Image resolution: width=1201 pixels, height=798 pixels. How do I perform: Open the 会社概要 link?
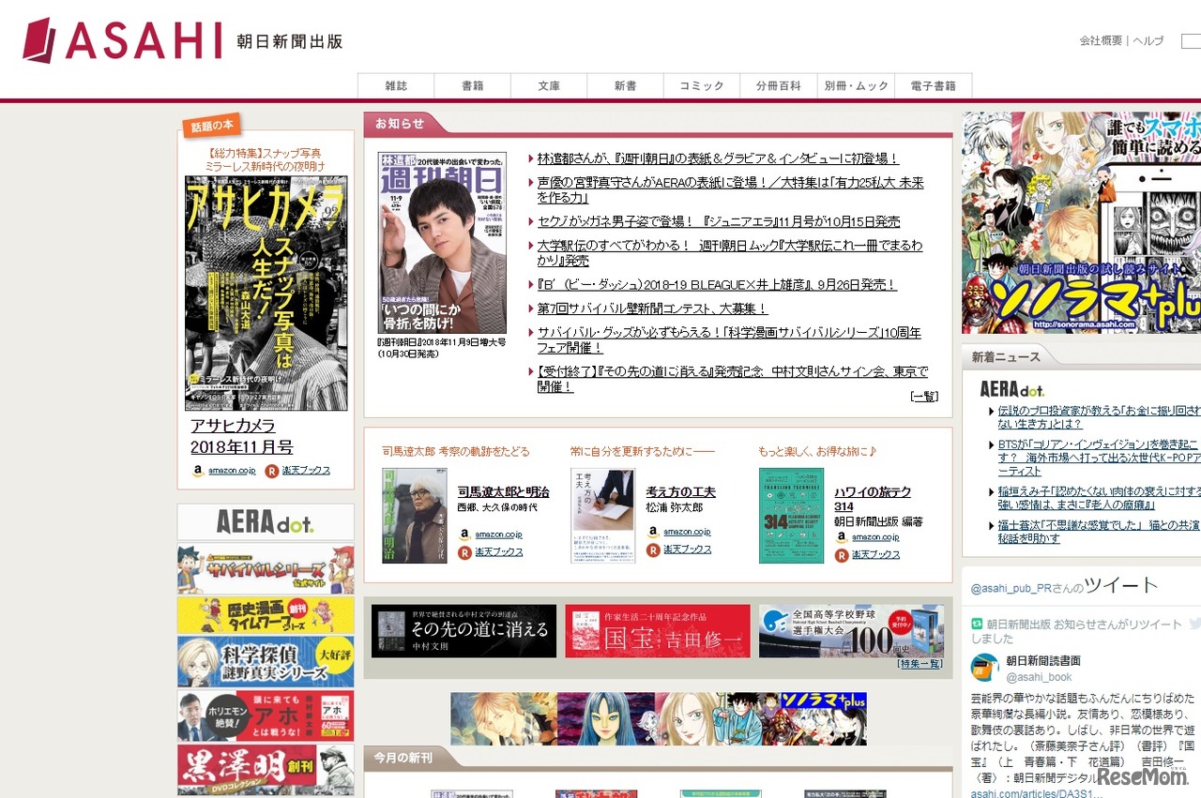pyautogui.click(x=1101, y=41)
